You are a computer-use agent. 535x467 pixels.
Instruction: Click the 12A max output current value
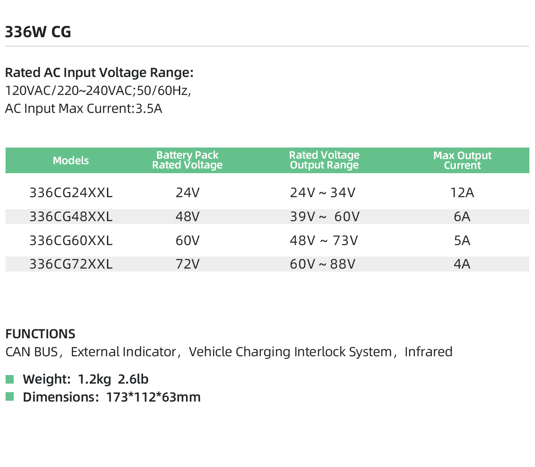click(462, 193)
